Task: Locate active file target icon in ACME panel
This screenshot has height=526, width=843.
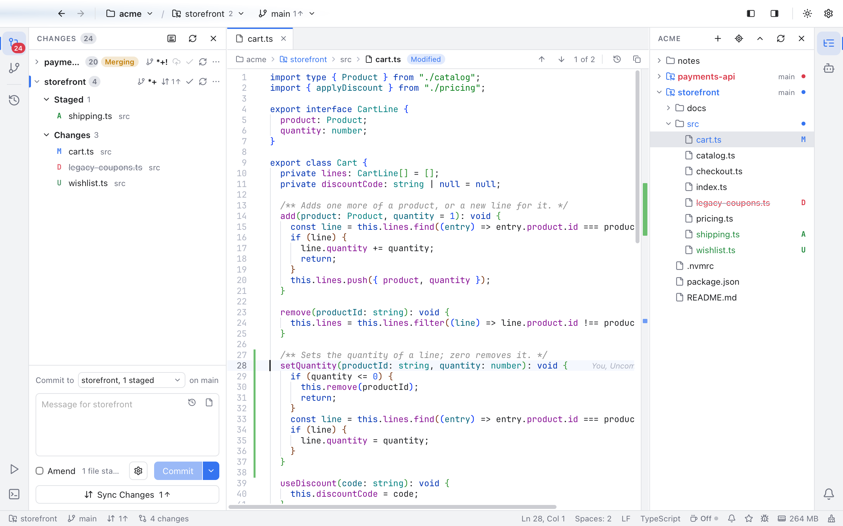Action: [739, 38]
